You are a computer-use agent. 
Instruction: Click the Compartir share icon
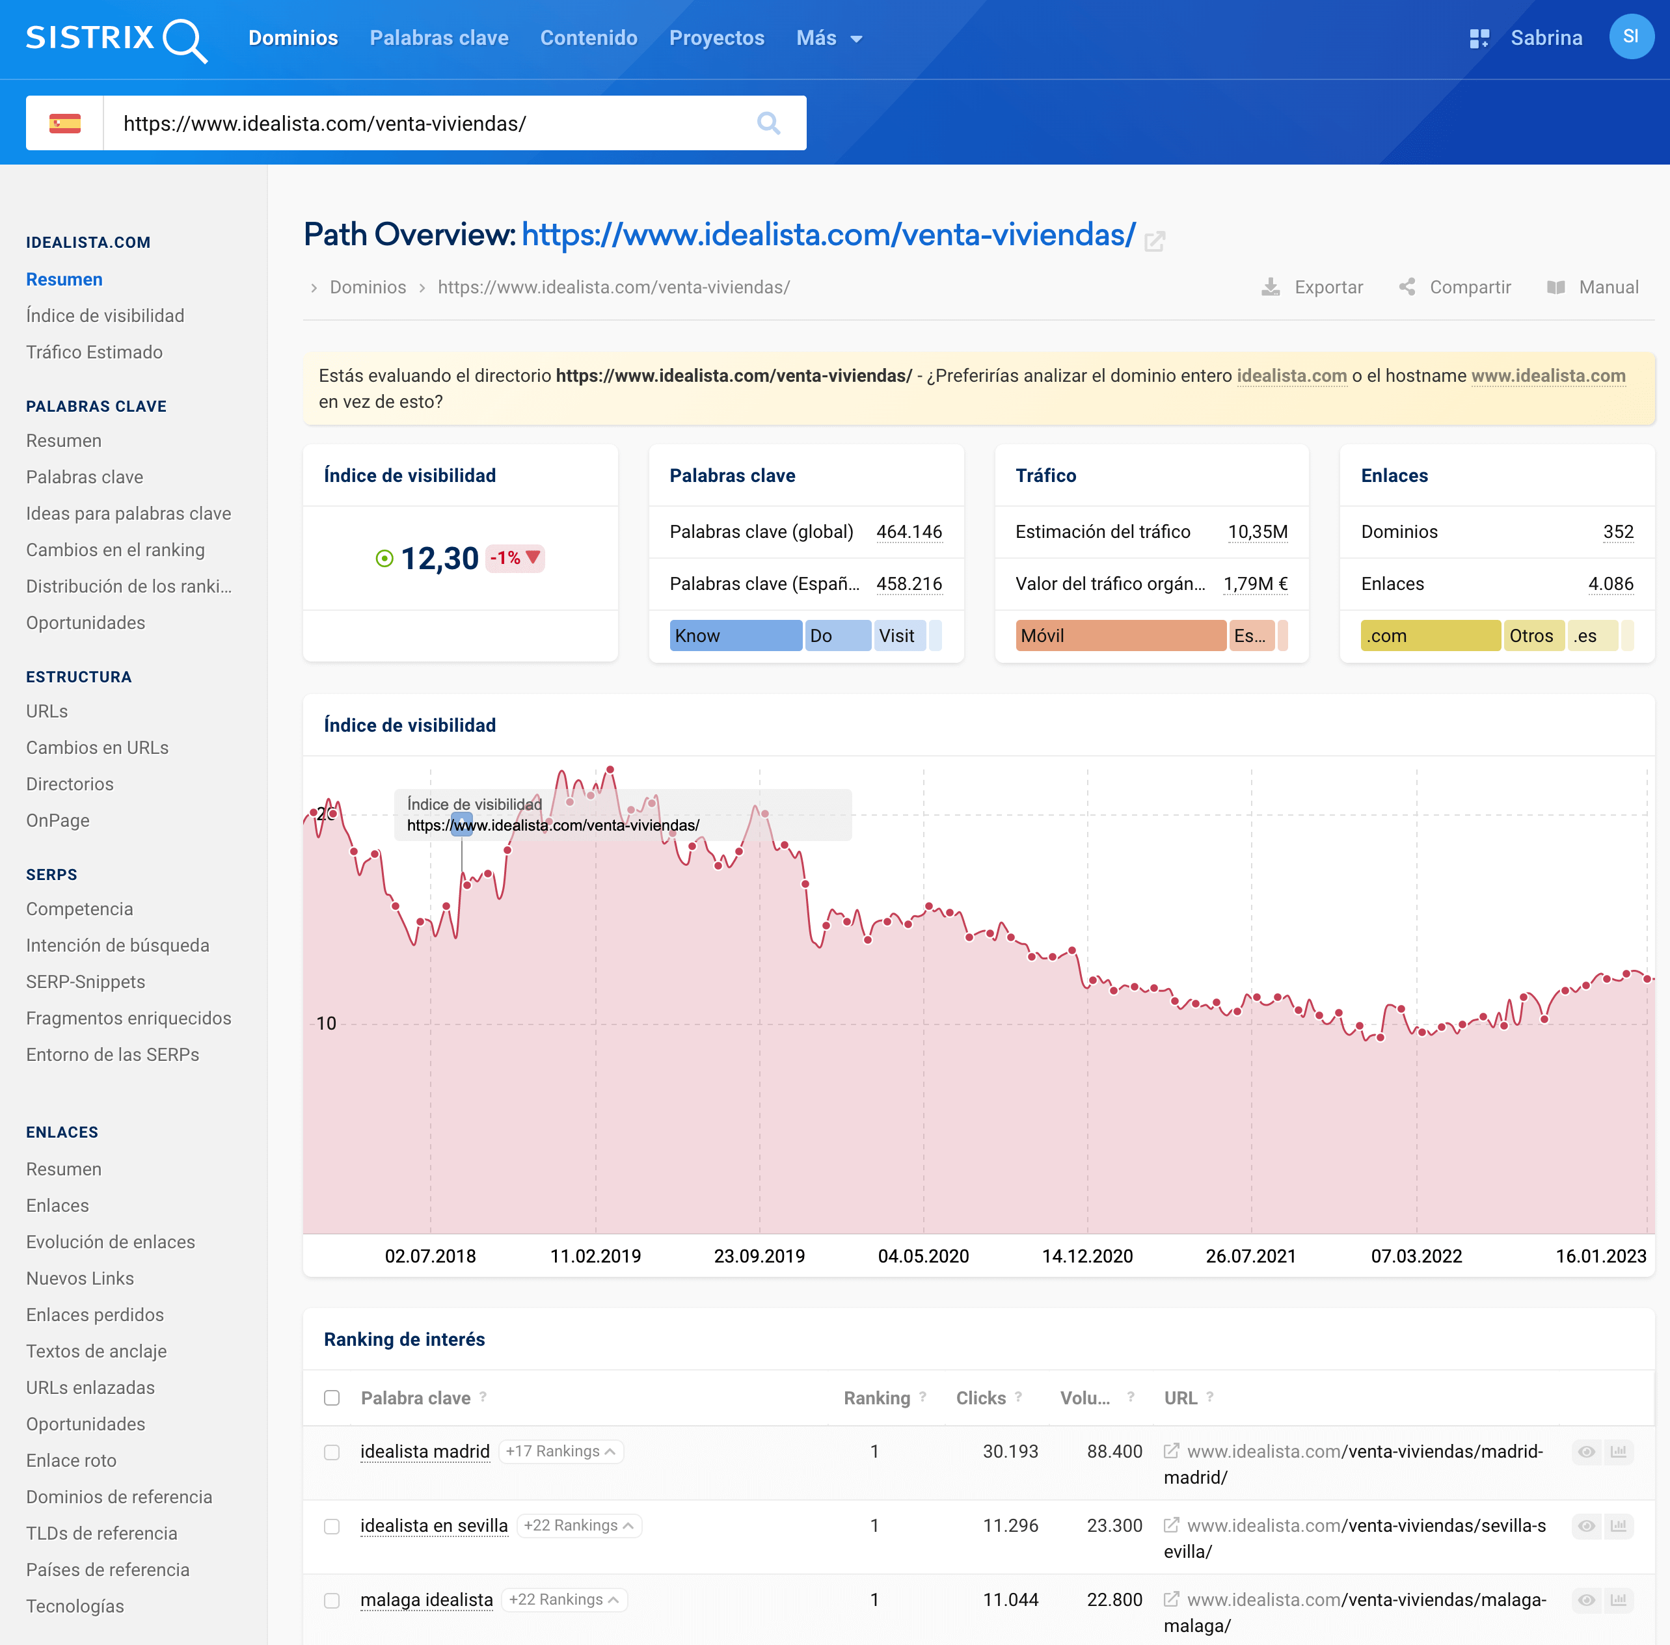(1407, 287)
